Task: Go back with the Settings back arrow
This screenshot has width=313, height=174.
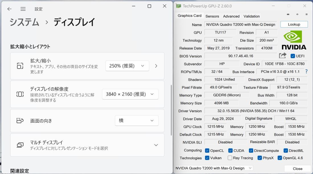Action: [9, 9]
